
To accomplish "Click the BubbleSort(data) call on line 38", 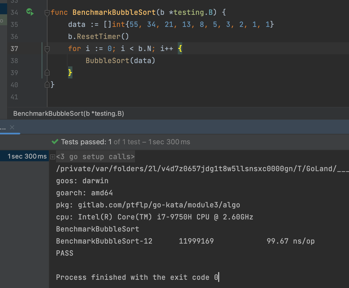I will tap(120, 61).
